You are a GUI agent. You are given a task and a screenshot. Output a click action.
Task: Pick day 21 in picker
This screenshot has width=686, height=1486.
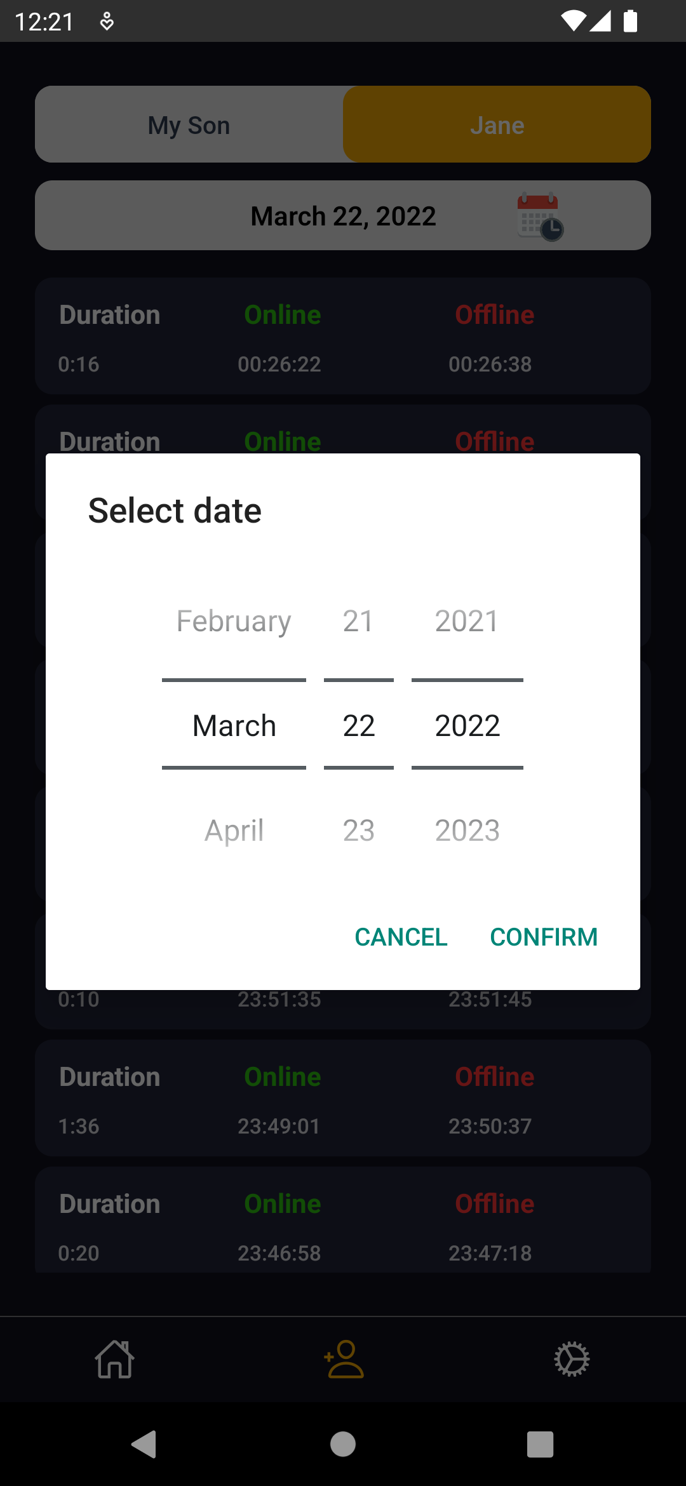point(358,621)
